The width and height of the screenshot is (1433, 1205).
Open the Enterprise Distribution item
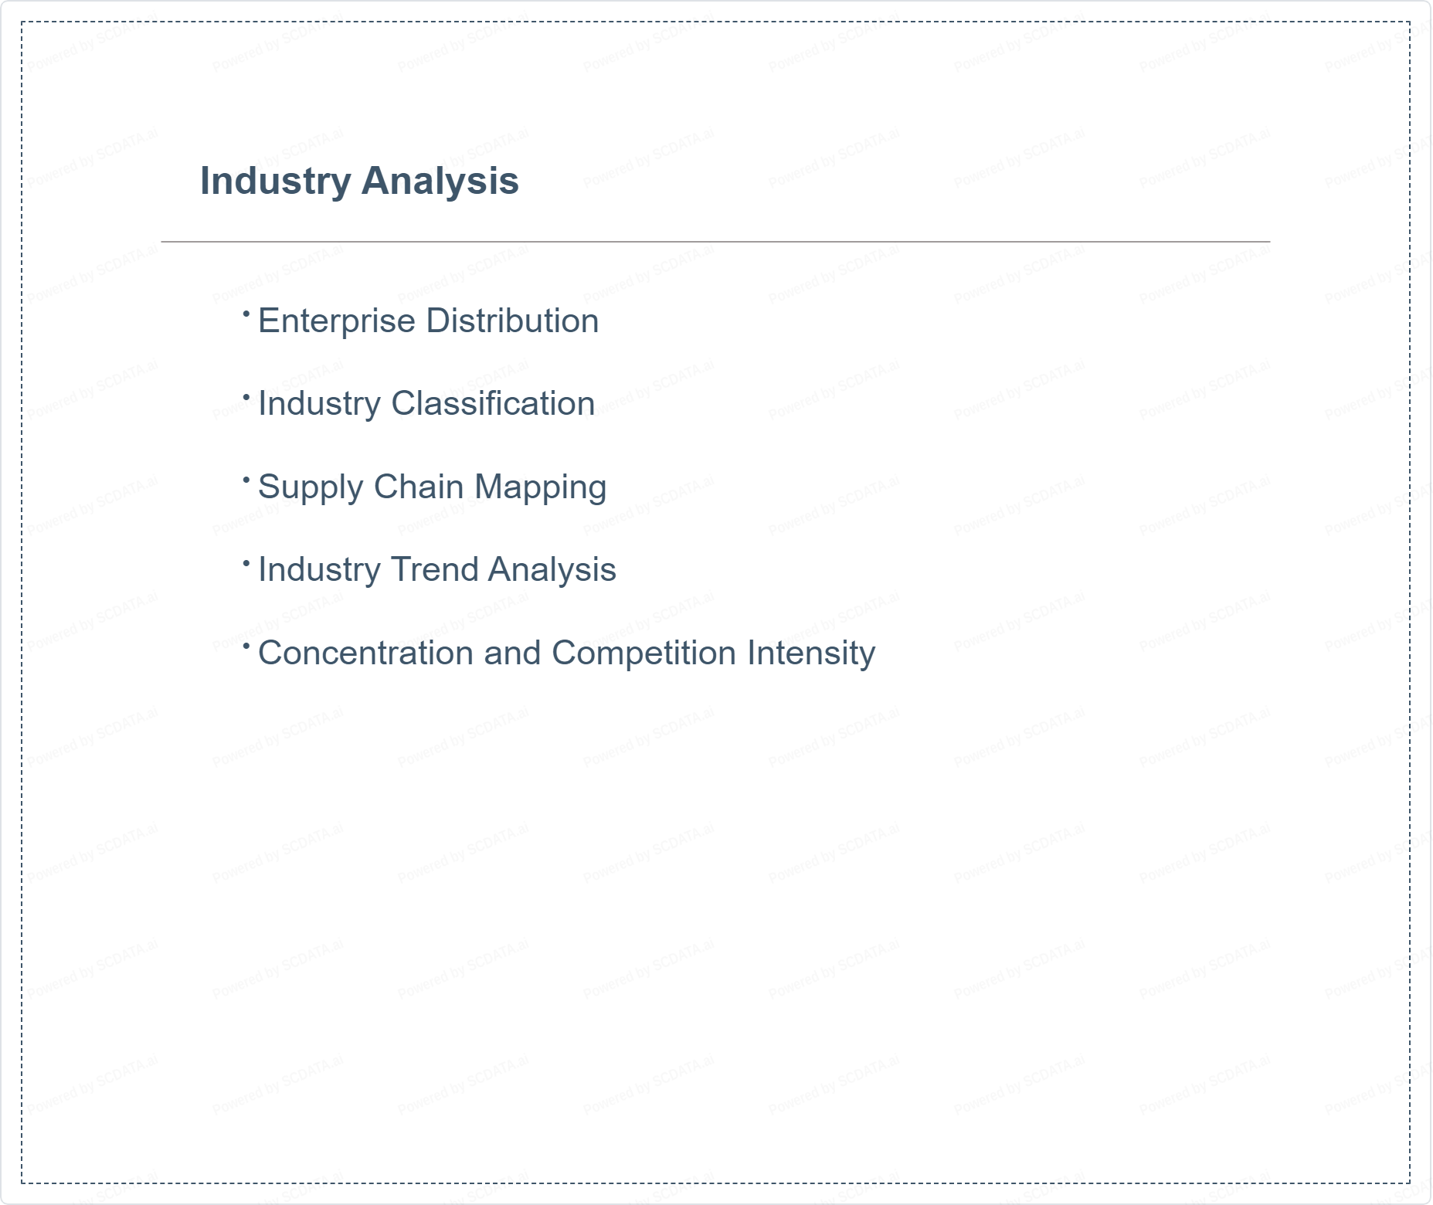[428, 321]
